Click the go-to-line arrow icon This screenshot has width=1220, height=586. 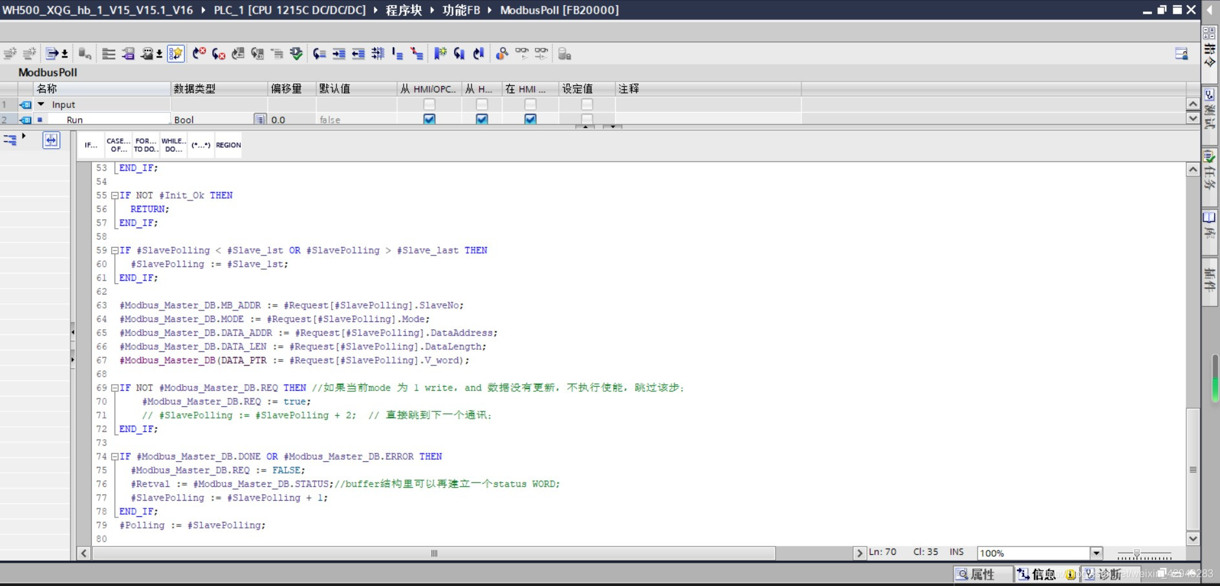point(320,54)
